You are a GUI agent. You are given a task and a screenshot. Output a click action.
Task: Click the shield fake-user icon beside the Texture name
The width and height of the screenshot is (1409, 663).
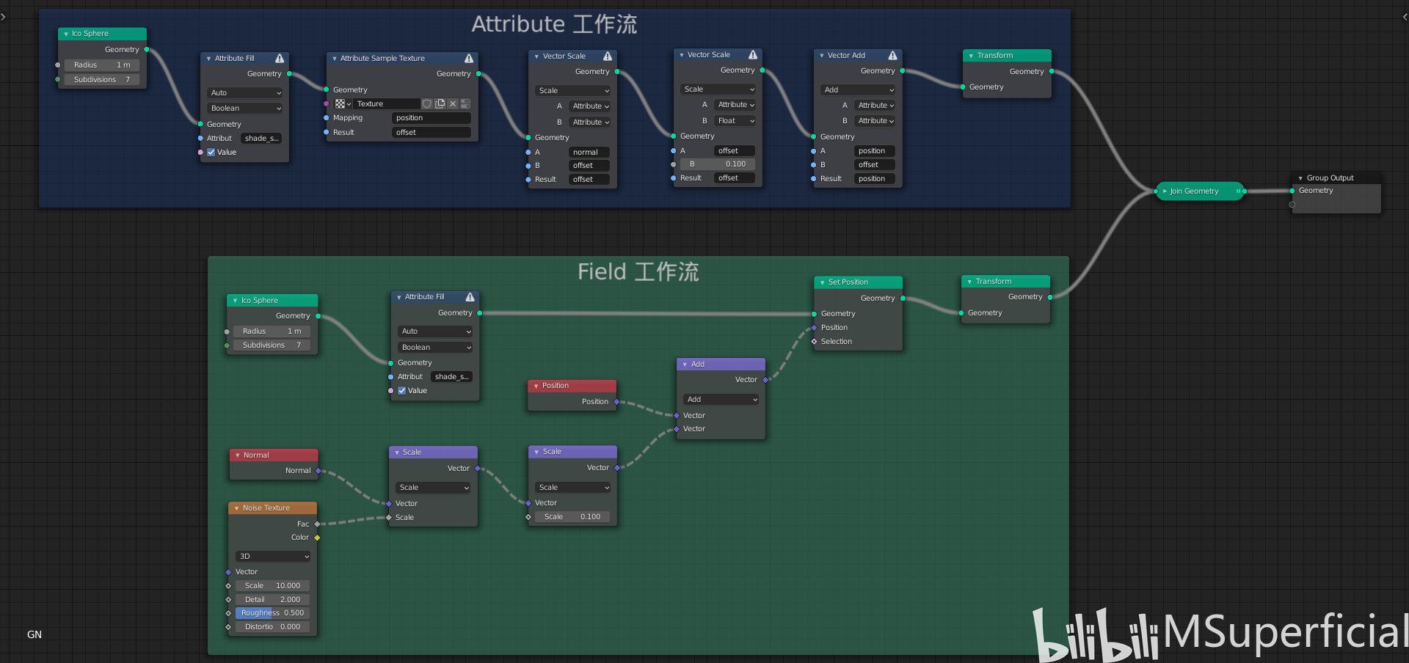426,103
